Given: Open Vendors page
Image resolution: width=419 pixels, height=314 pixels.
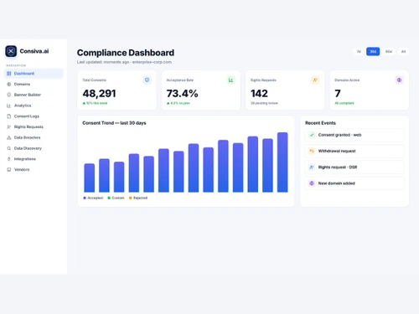Looking at the screenshot, I should tap(34, 169).
